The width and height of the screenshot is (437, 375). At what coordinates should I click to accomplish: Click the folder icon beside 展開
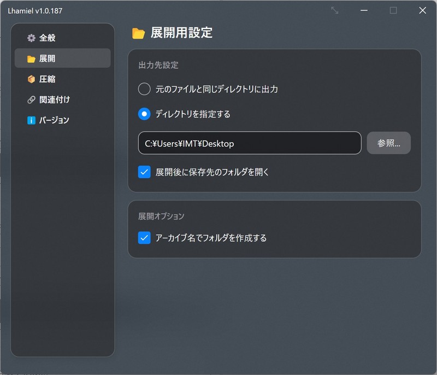coord(31,59)
